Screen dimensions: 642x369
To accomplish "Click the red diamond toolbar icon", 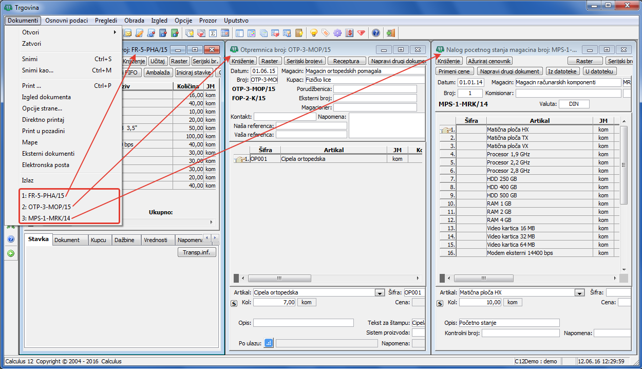I will pyautogui.click(x=361, y=33).
